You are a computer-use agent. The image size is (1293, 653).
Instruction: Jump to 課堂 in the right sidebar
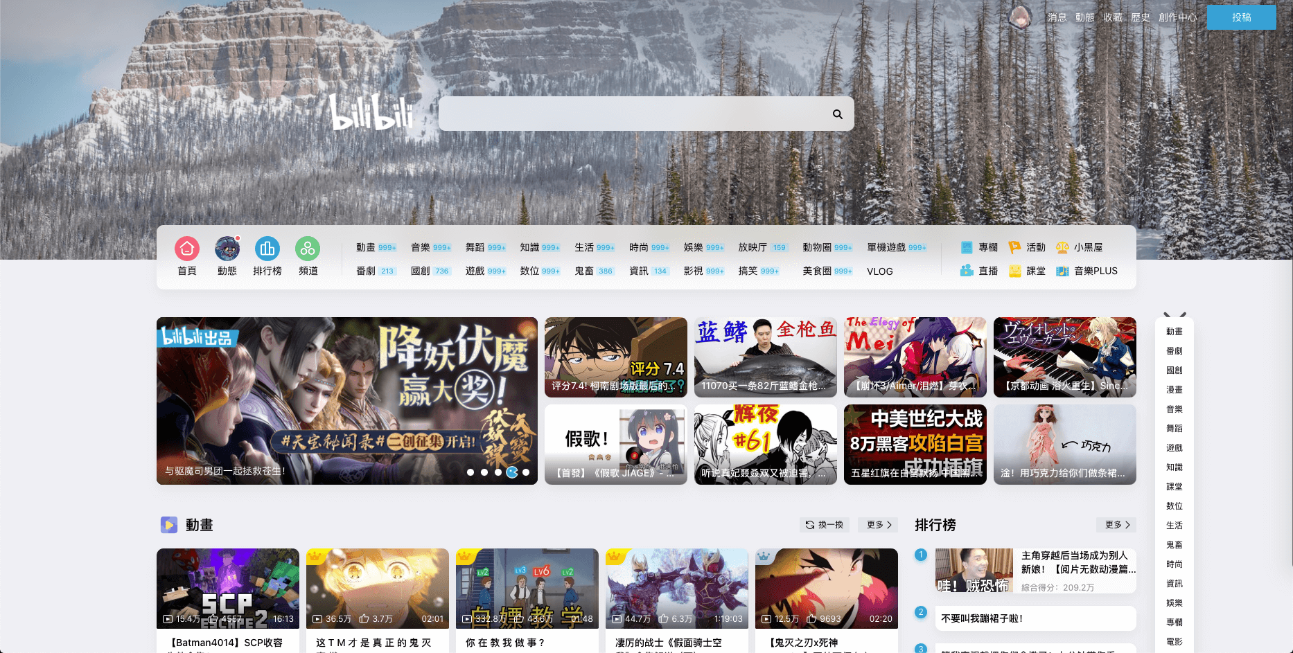[1175, 487]
